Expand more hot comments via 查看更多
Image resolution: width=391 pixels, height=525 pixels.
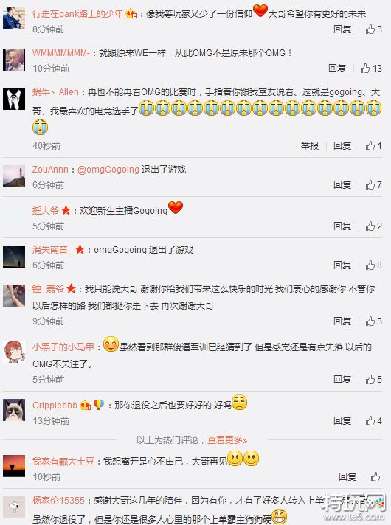tap(227, 439)
